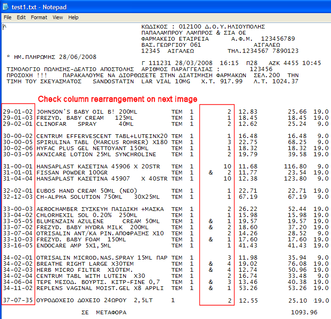Click price '41.43' next to ENDOCARE quantity
331x319 pixels.
click(x=248, y=246)
